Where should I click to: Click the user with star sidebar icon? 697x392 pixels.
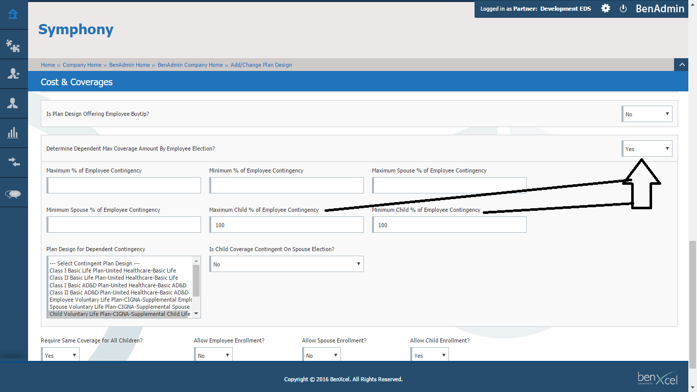point(13,74)
